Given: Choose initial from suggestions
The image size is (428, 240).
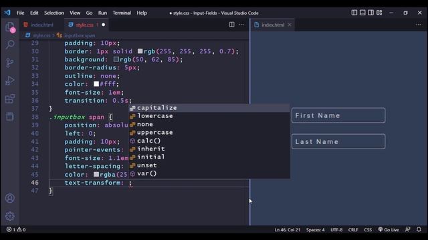Looking at the screenshot, I should pyautogui.click(x=209, y=157).
